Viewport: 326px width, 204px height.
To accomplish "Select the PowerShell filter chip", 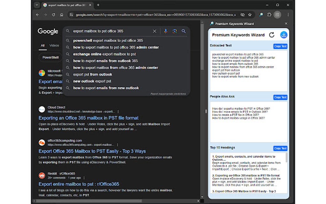I will tap(50, 58).
